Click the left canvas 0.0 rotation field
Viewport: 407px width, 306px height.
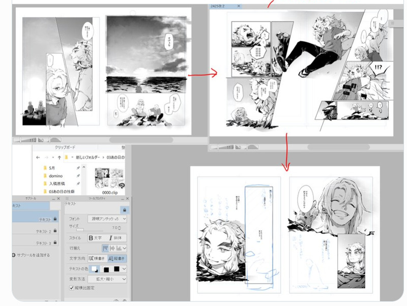point(41,140)
